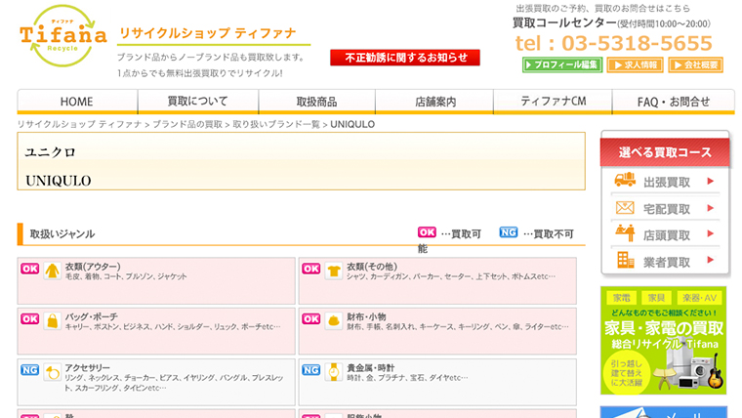Open the 宅配買取 course link text
The height and width of the screenshot is (418, 742).
(666, 209)
